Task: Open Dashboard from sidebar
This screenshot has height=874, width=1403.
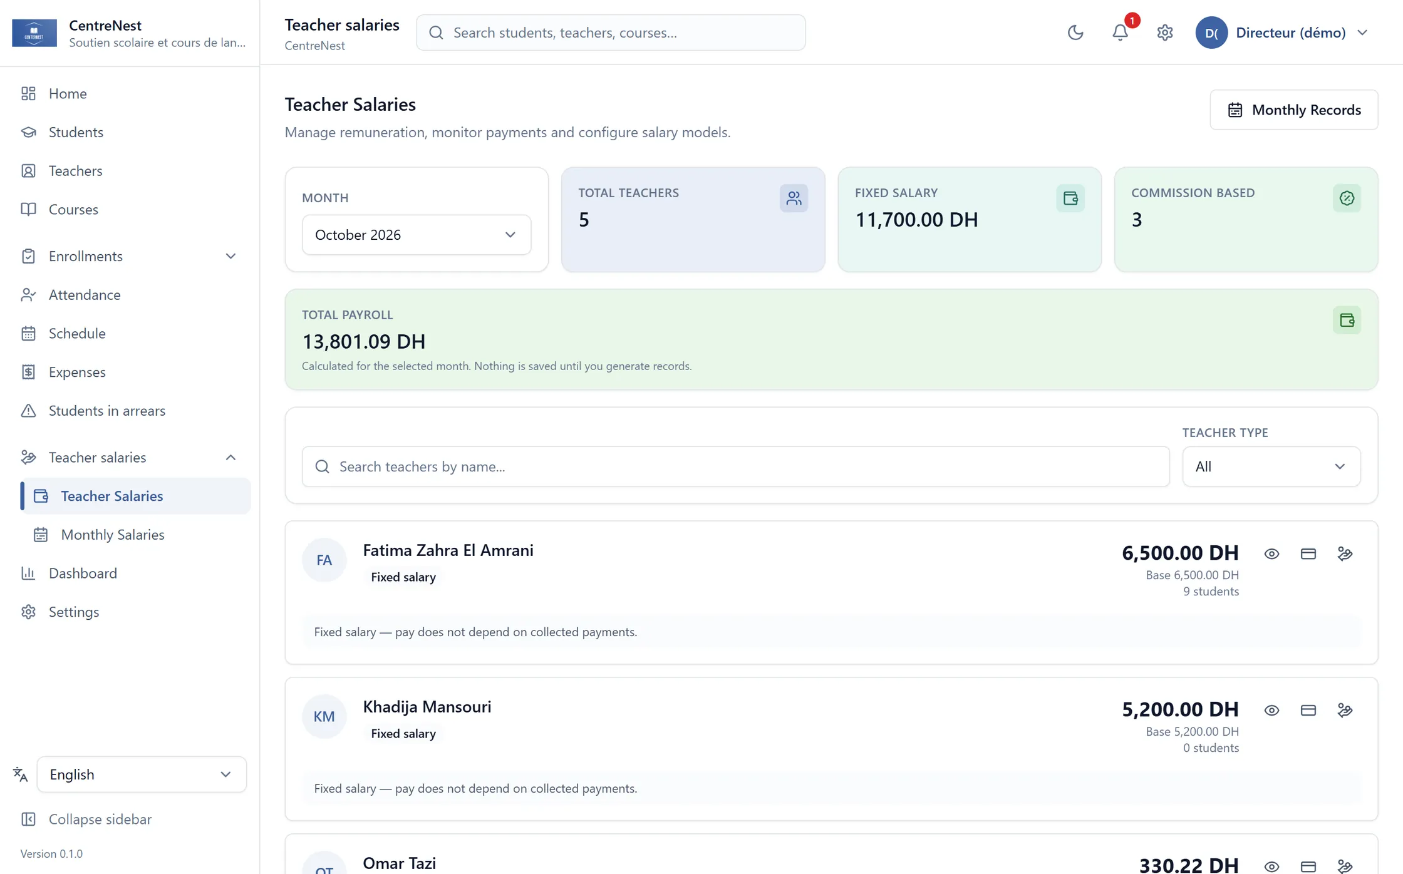Action: click(130, 573)
